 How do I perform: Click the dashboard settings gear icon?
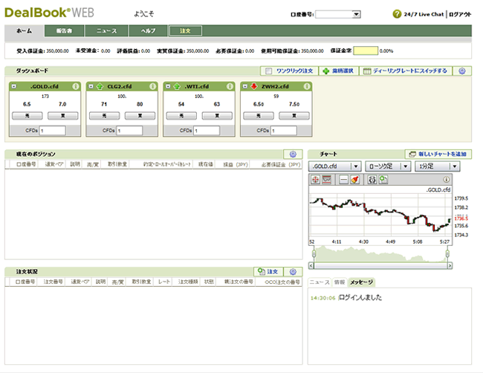(x=462, y=71)
